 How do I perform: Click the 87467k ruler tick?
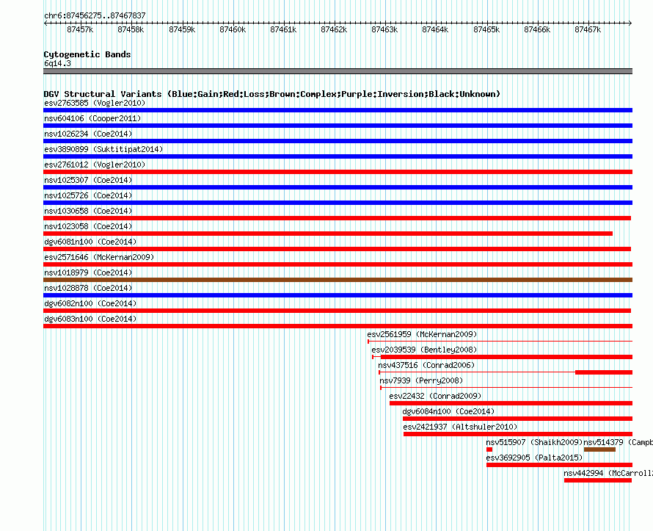588,29
